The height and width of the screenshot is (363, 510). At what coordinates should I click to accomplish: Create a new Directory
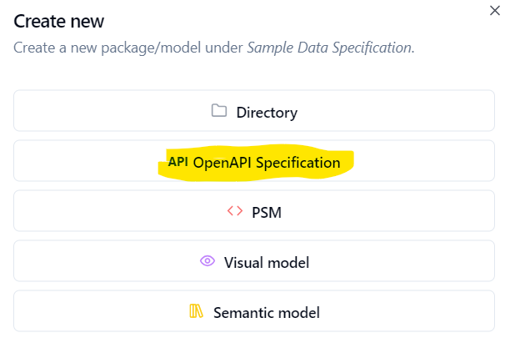coord(255,111)
